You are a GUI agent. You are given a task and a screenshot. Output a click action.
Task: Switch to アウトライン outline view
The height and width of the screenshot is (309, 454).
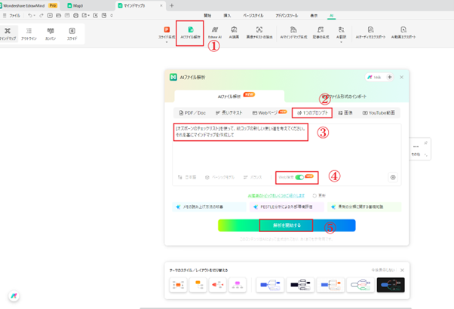(x=29, y=34)
